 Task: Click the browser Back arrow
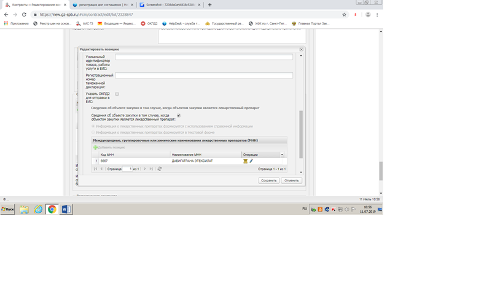click(x=6, y=14)
